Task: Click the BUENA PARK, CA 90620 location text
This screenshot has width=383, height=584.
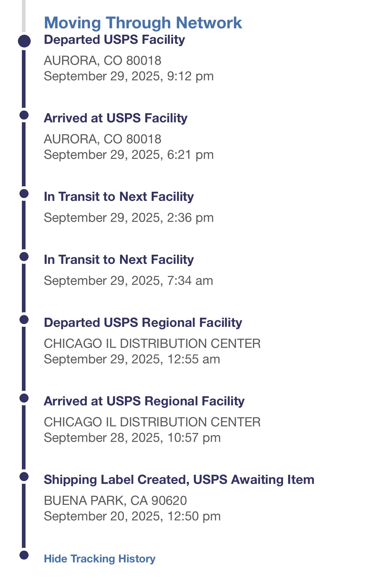Action: [x=115, y=501]
